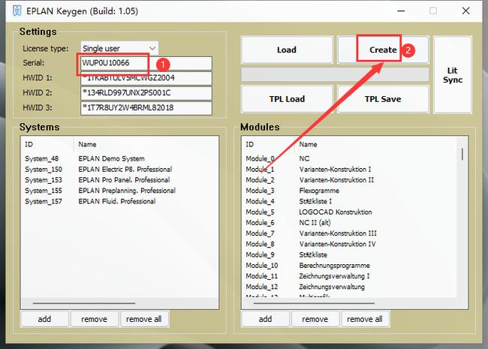This screenshot has height=349, width=488.
Task: Select Module_7 Varianten-Konstruktion III row
Action: (x=349, y=233)
